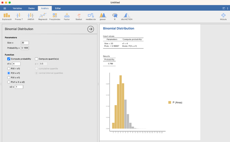Select the central interval quantiles radio
Viewport: 230px width, 142px height.
36,73
